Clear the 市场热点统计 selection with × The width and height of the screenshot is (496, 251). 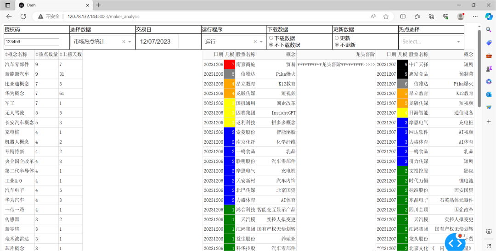click(x=124, y=41)
